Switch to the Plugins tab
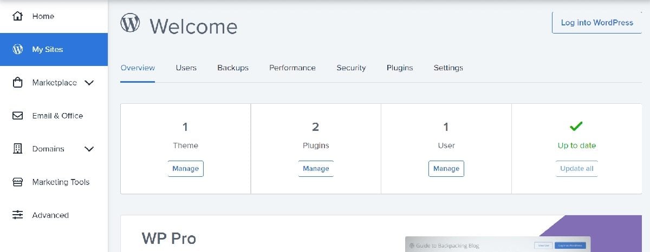The height and width of the screenshot is (252, 650). coord(400,68)
